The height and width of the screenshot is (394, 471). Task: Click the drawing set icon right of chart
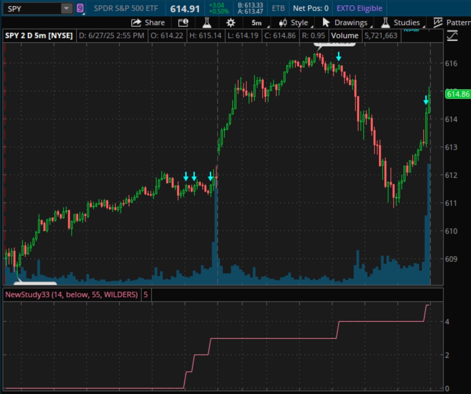click(x=452, y=36)
